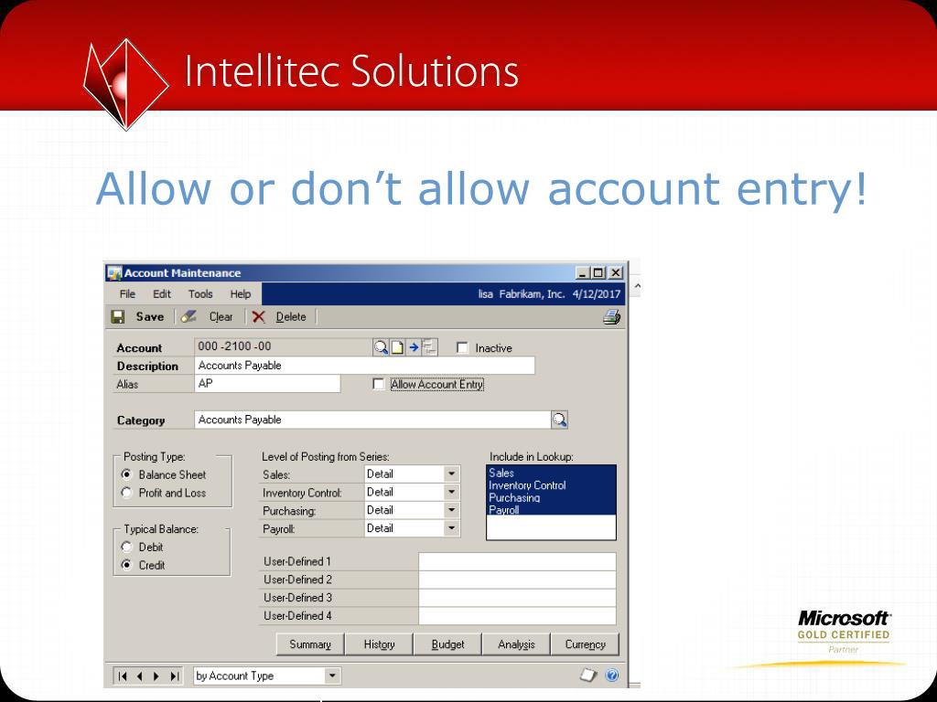Select Payroll in Include in Lookup list
The height and width of the screenshot is (702, 937).
pyautogui.click(x=551, y=510)
